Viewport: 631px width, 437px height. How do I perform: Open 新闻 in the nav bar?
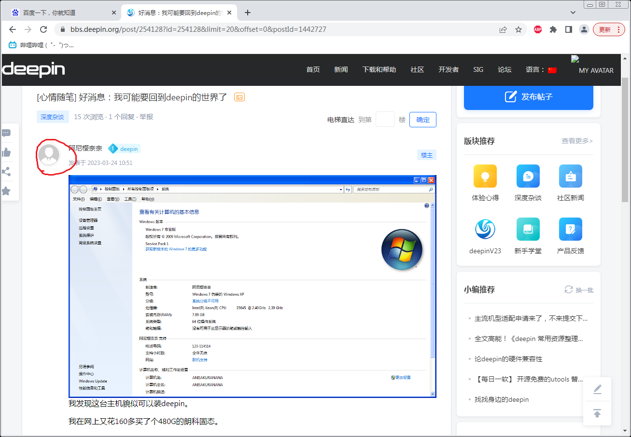point(341,70)
